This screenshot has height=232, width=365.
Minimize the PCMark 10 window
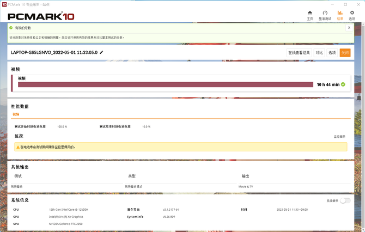coord(332,4)
